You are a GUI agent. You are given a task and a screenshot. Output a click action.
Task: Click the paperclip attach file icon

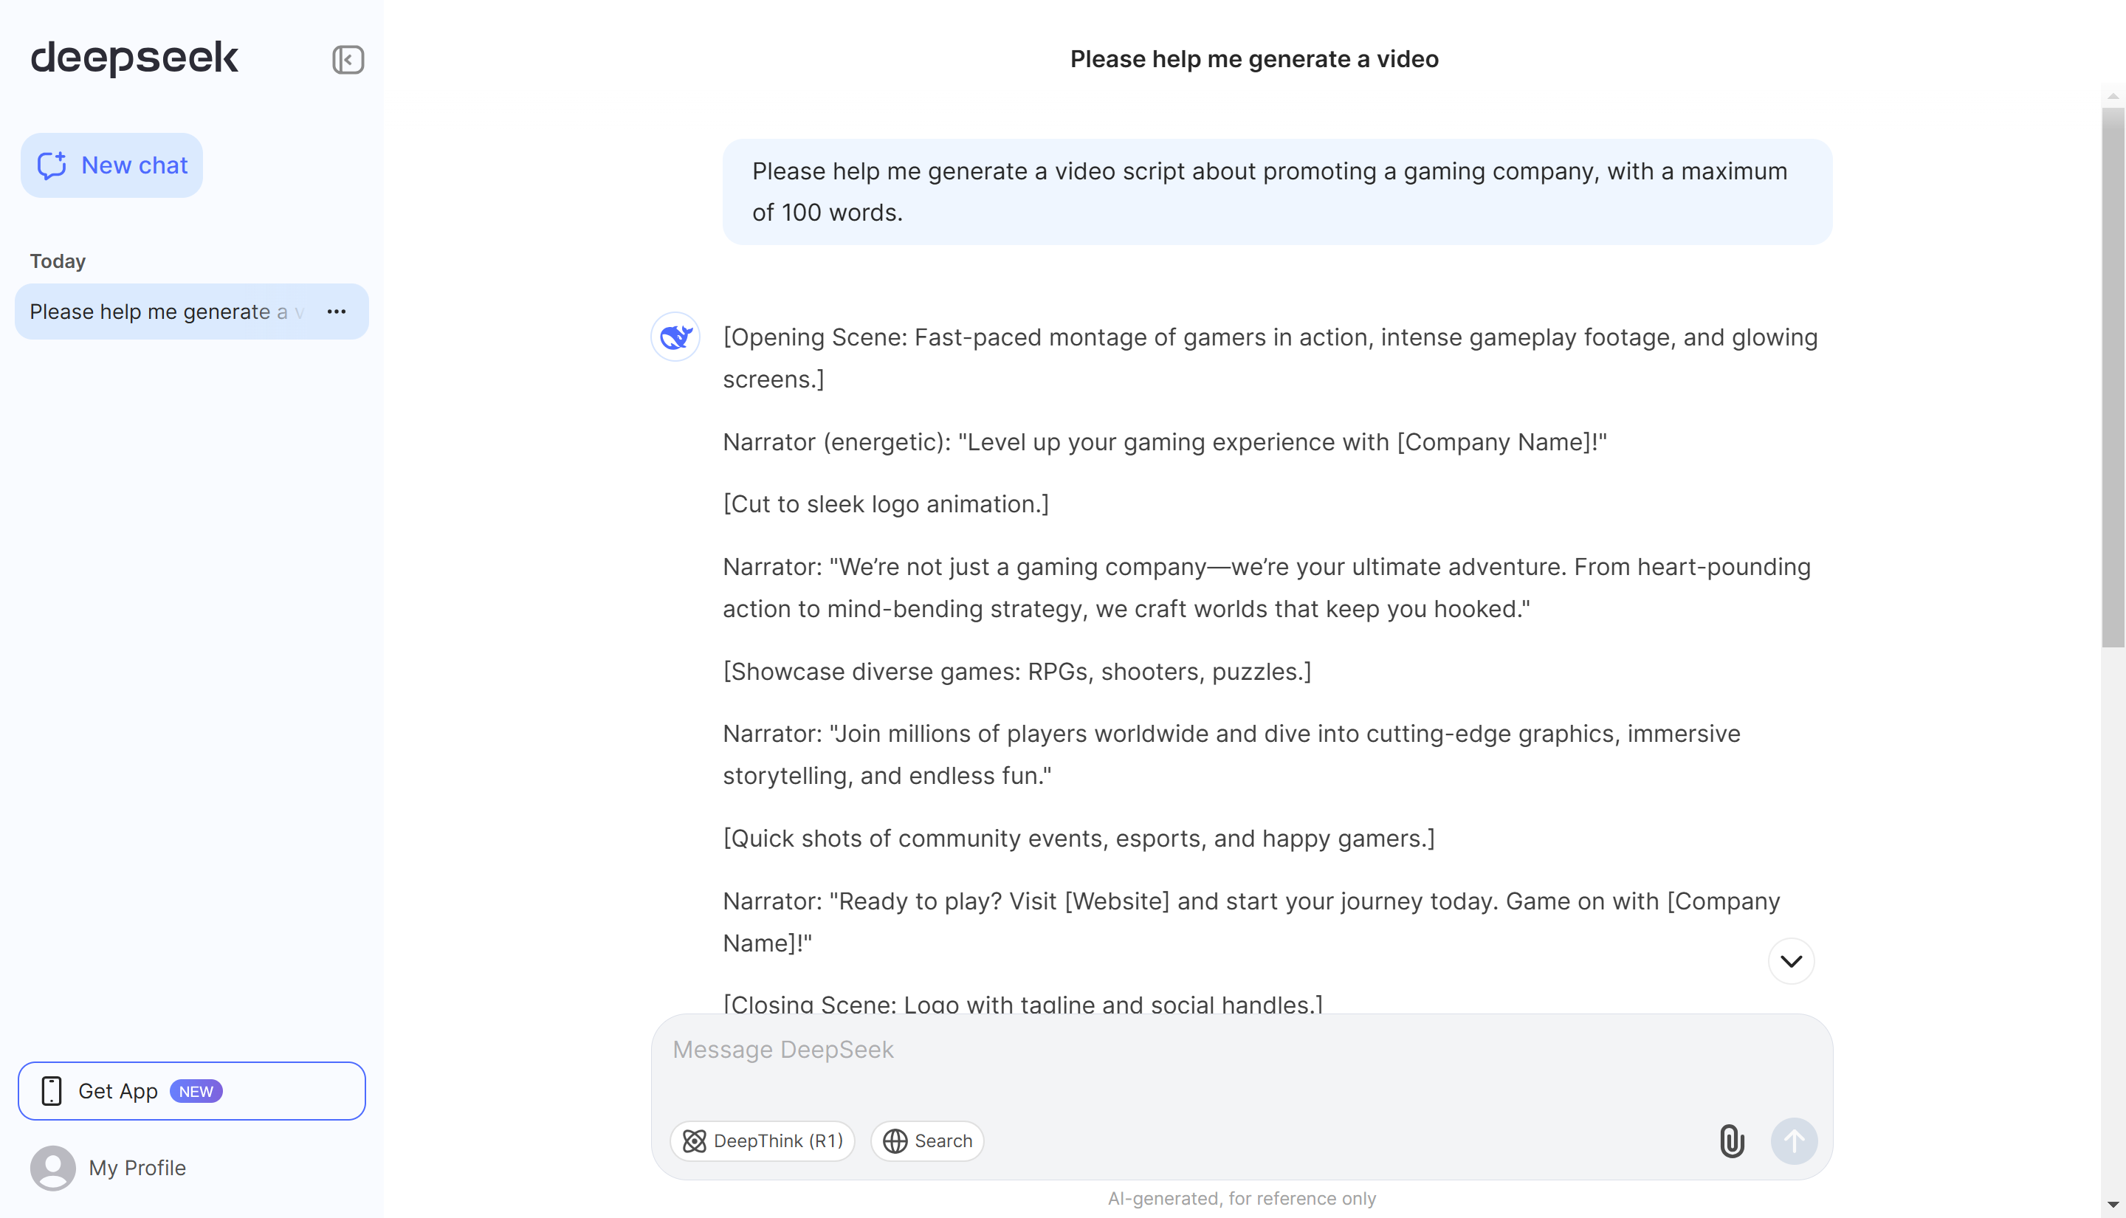click(1731, 1141)
